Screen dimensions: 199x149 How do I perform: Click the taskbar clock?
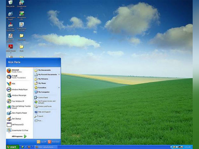(x=187, y=147)
